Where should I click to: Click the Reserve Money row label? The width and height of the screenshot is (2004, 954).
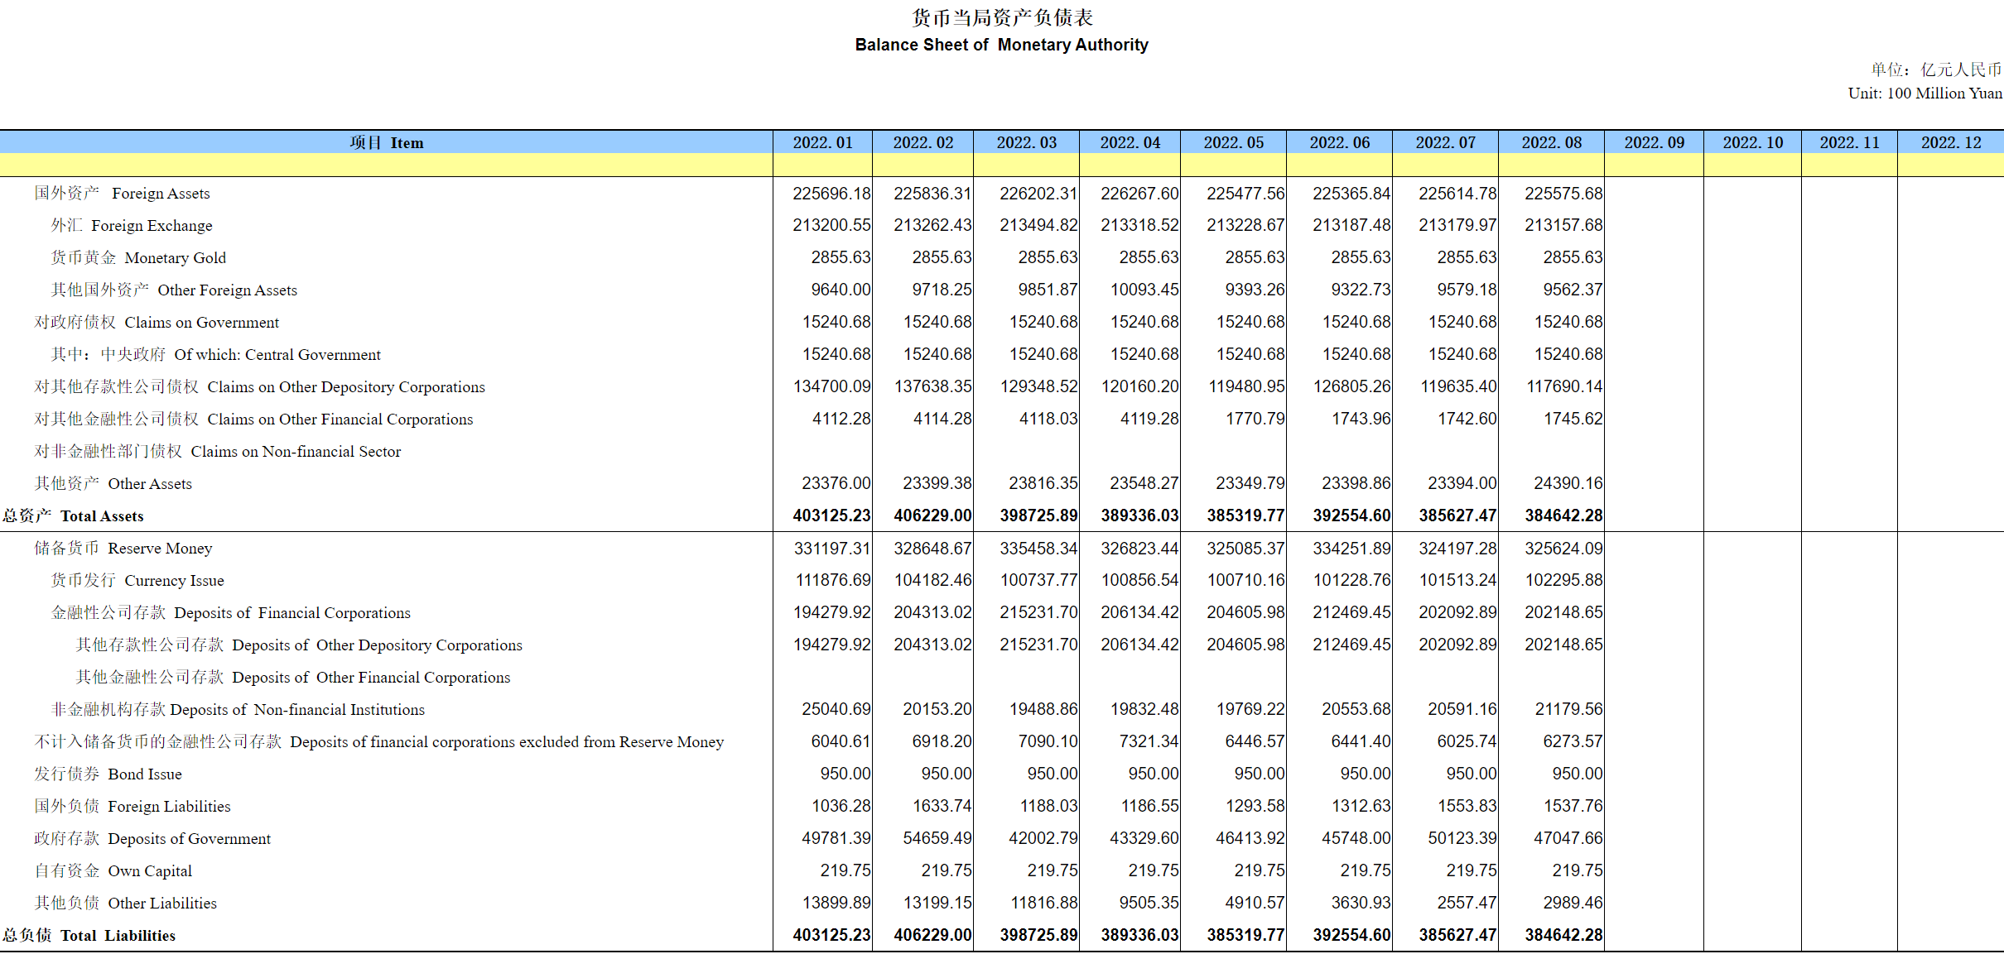(x=123, y=548)
